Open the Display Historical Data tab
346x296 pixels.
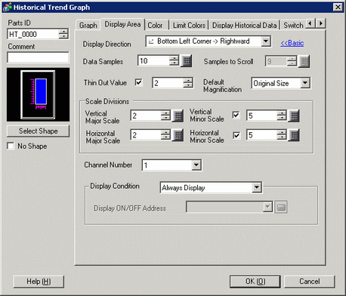[244, 26]
